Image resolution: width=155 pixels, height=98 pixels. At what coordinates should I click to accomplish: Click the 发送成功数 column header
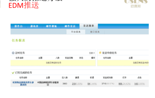click(x=108, y=78)
